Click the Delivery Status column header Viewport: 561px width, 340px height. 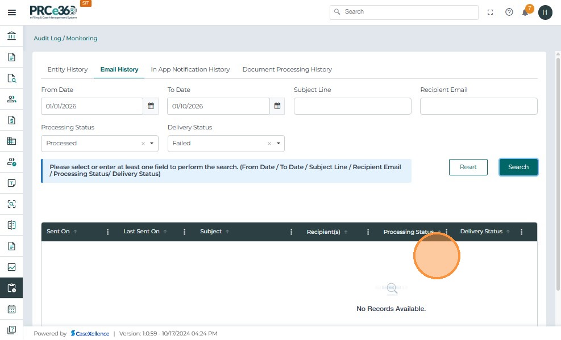[x=481, y=232]
